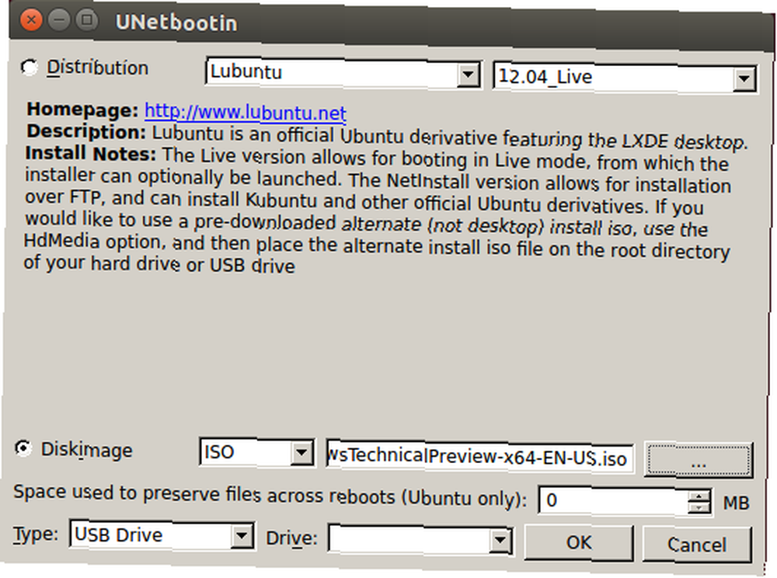Focus the ISO file path input field
The height and width of the screenshot is (578, 777).
coord(479,457)
